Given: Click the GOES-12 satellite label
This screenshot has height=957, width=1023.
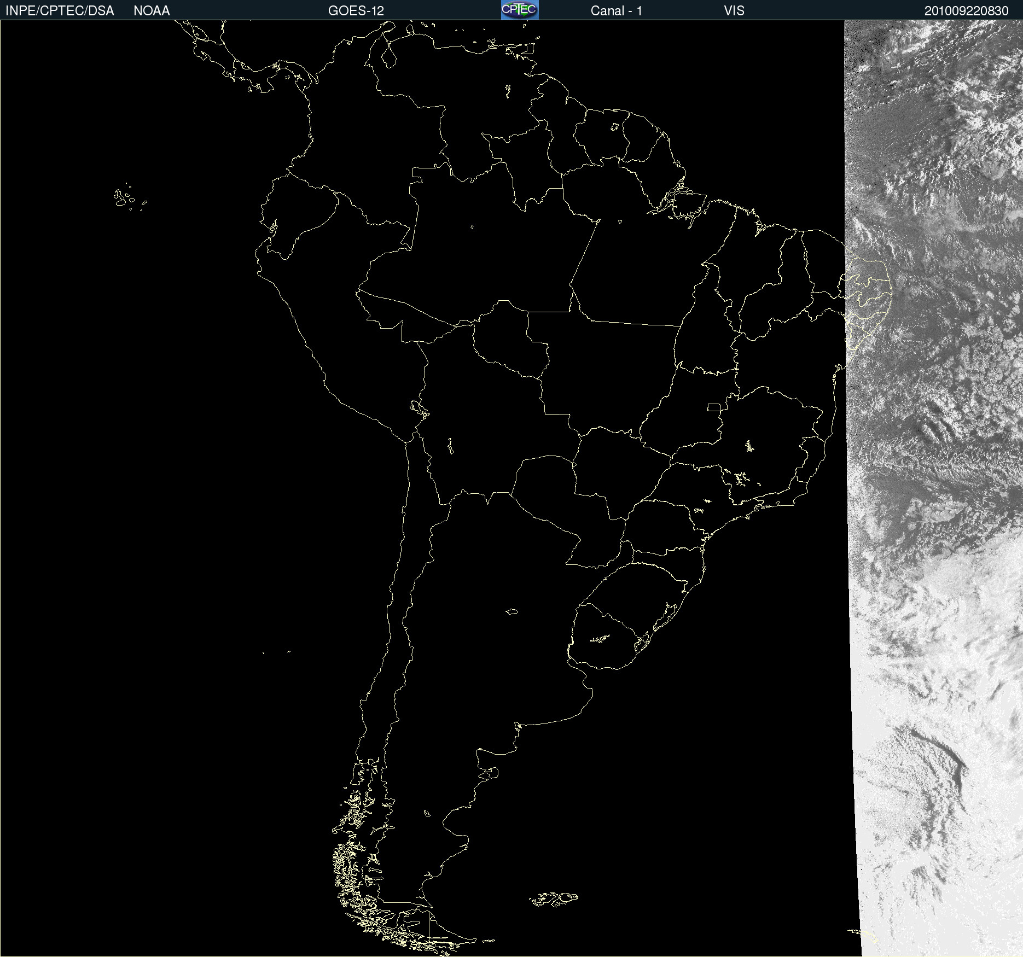Looking at the screenshot, I should 356,11.
